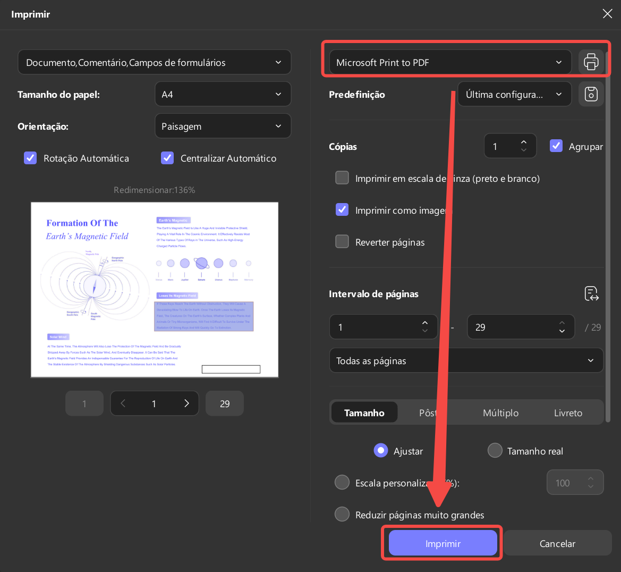Increase end page 29 up arrow
The height and width of the screenshot is (572, 621).
[562, 323]
